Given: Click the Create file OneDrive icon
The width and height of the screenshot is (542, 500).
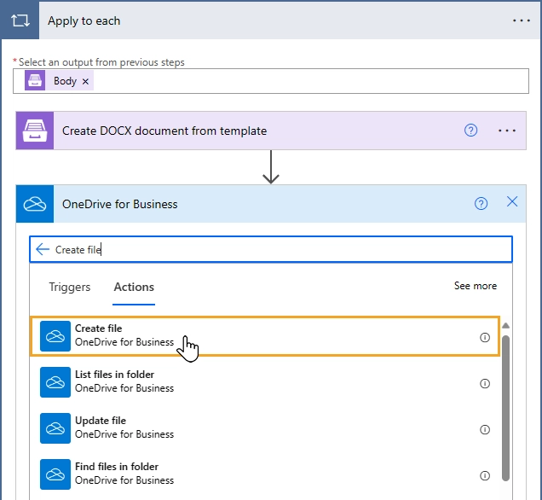Looking at the screenshot, I should [x=55, y=336].
